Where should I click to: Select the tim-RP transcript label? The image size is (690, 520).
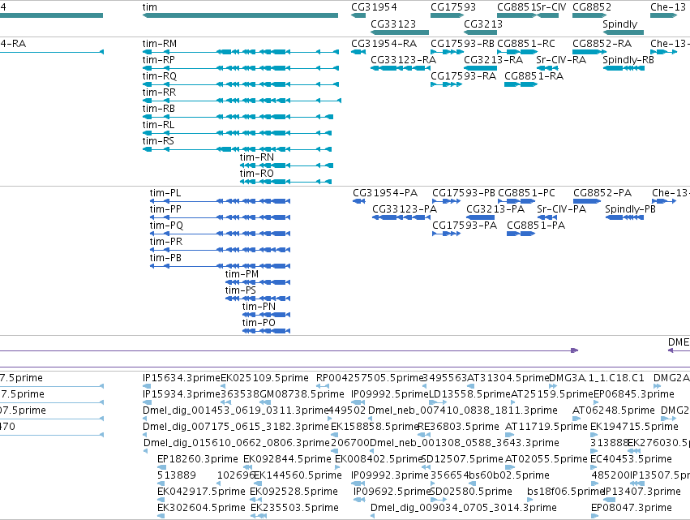[158, 60]
